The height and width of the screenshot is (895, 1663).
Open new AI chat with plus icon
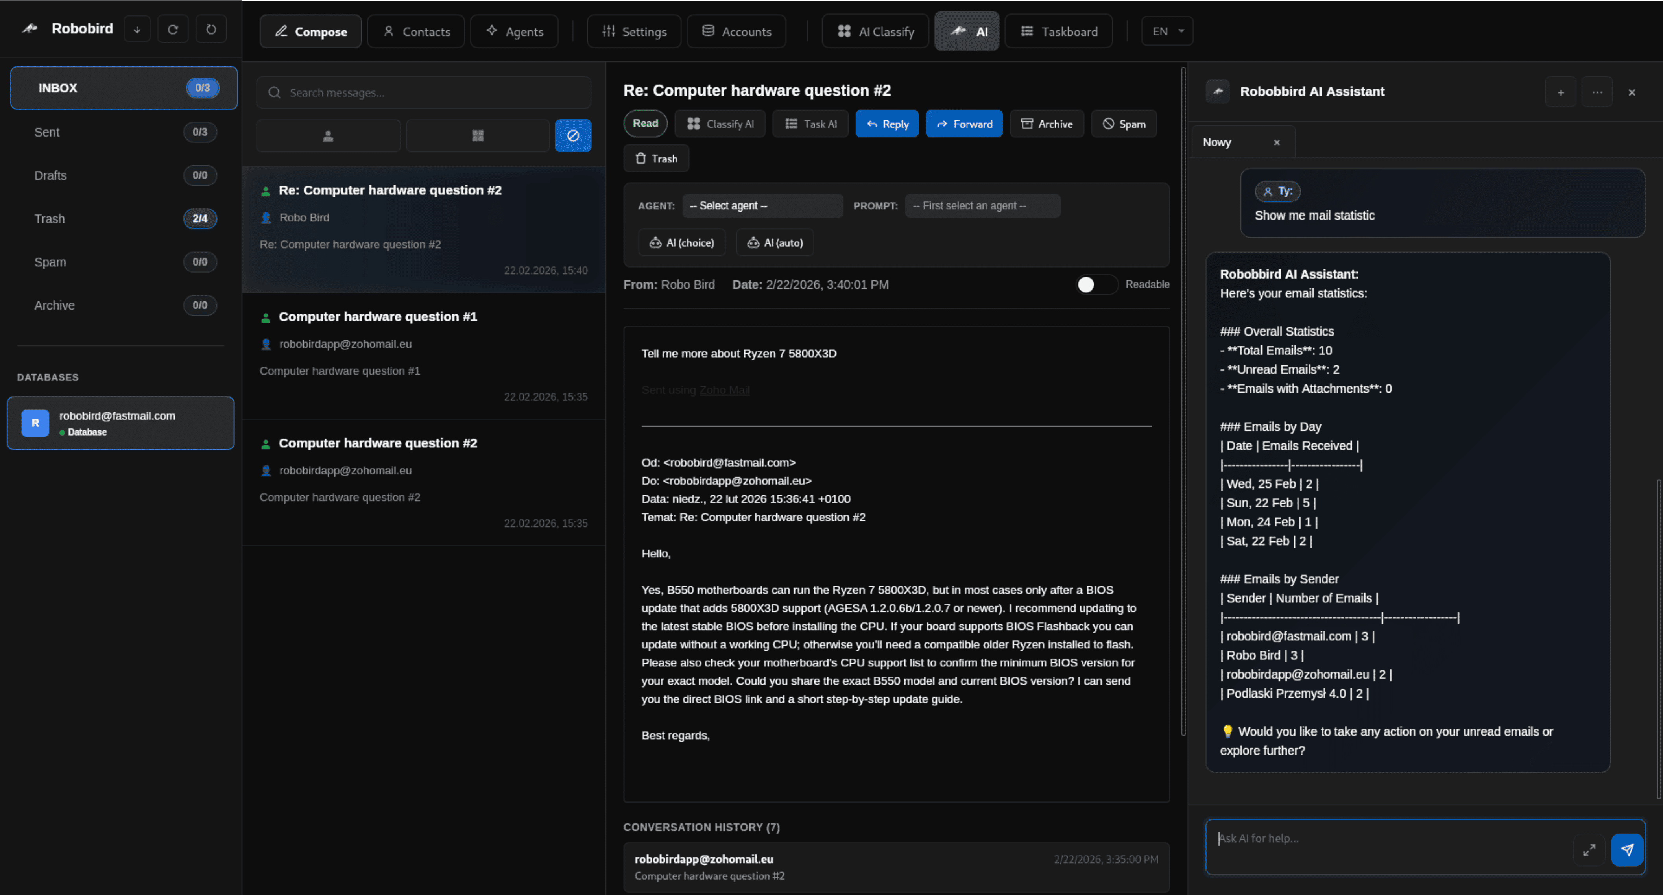(1560, 92)
